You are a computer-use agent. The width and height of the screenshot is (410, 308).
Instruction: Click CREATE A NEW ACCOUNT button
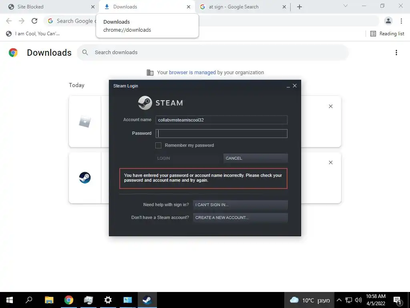pos(240,218)
